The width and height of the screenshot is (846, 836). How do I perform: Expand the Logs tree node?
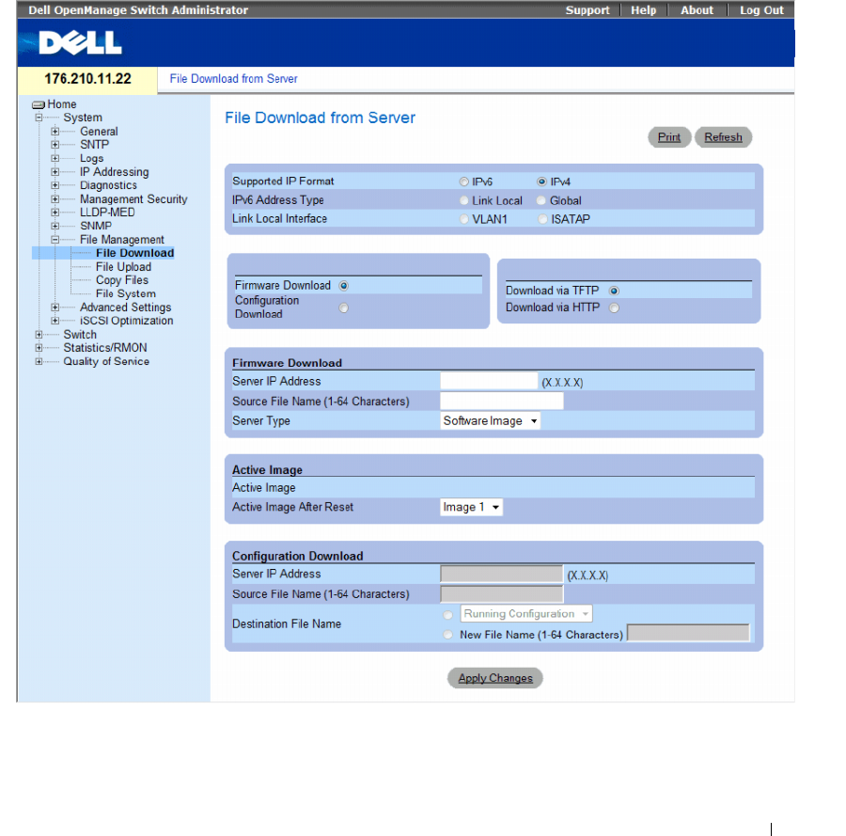click(55, 158)
